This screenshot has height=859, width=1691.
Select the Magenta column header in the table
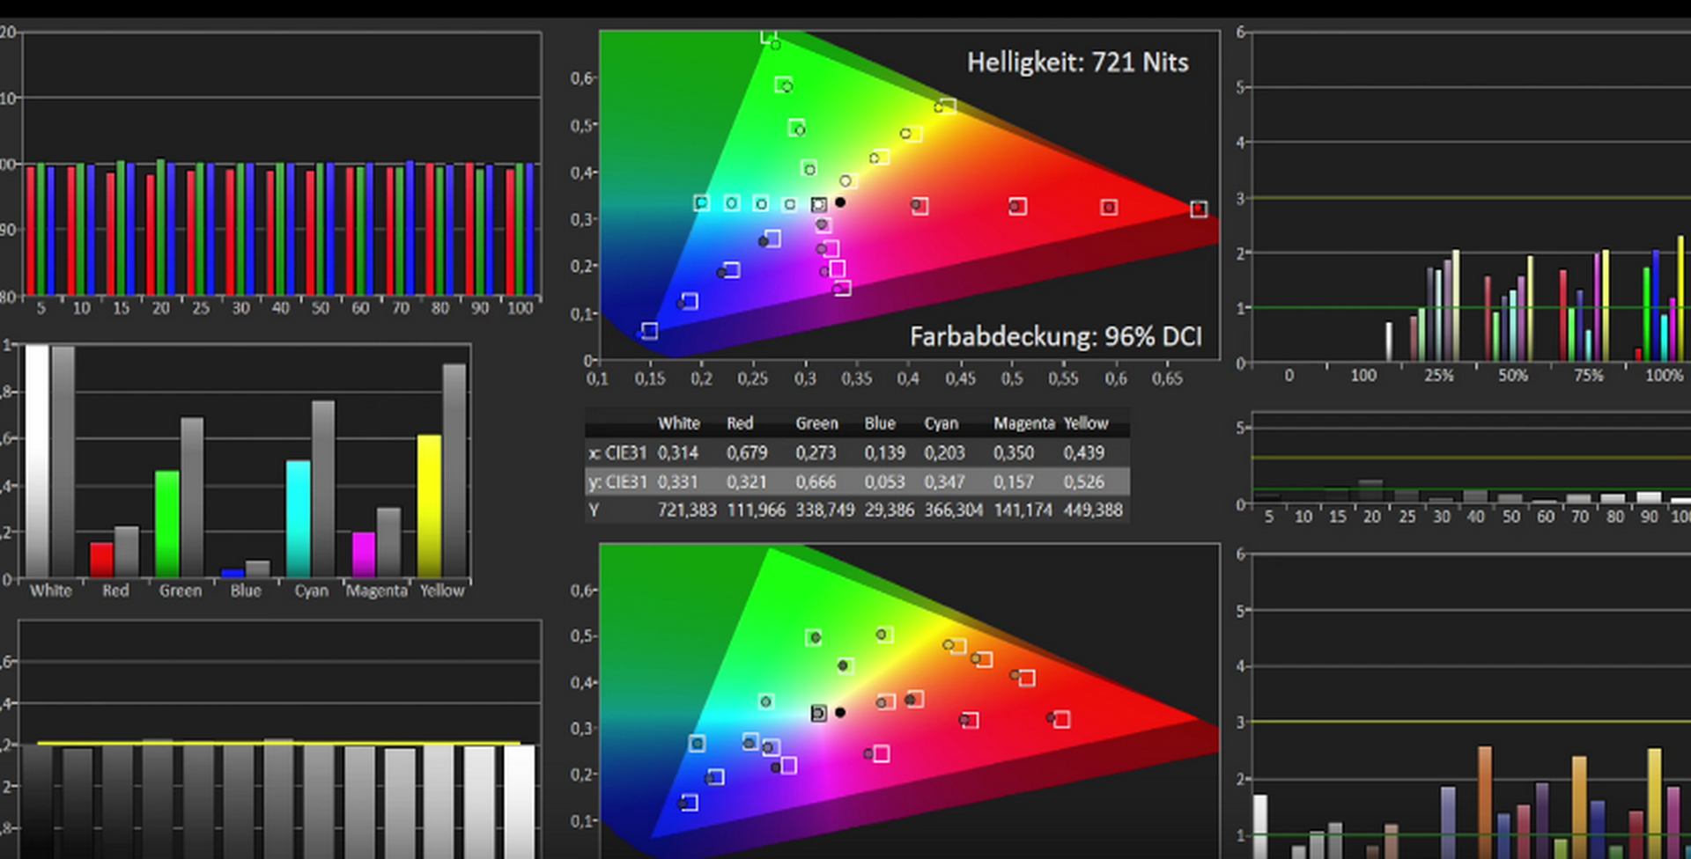click(1023, 423)
